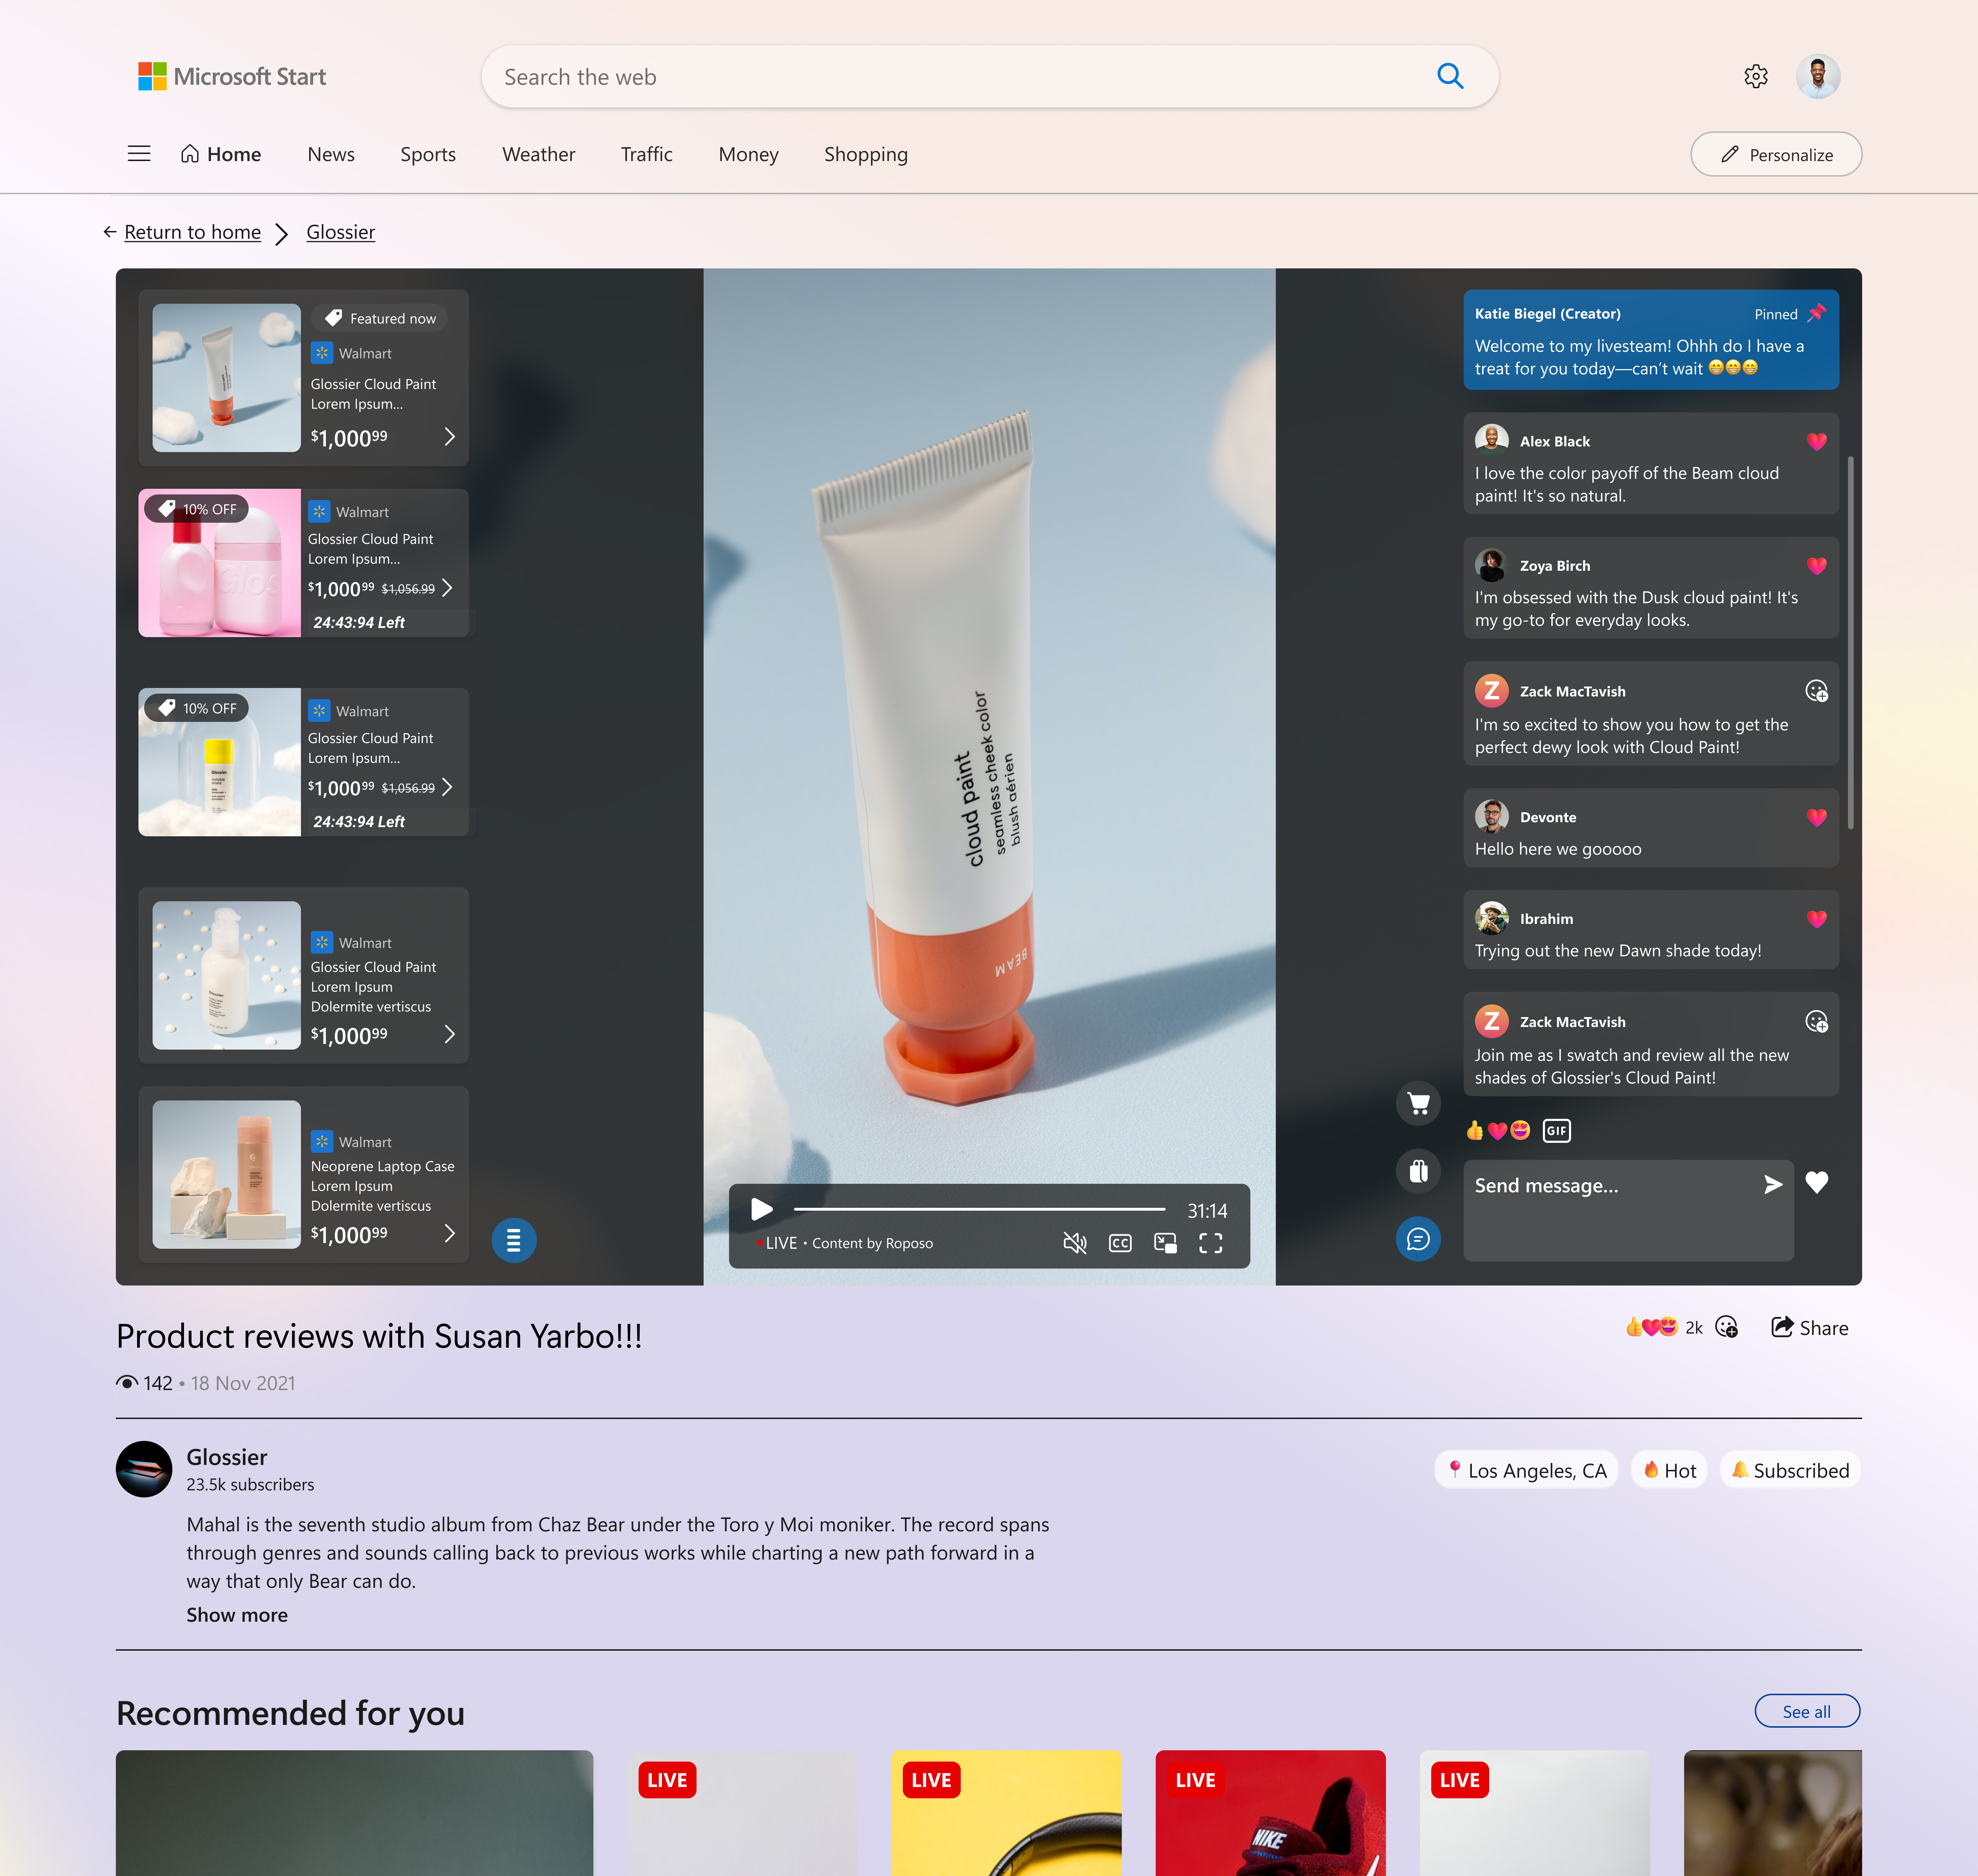Unmute the video audio
The image size is (1978, 1876).
1074,1243
